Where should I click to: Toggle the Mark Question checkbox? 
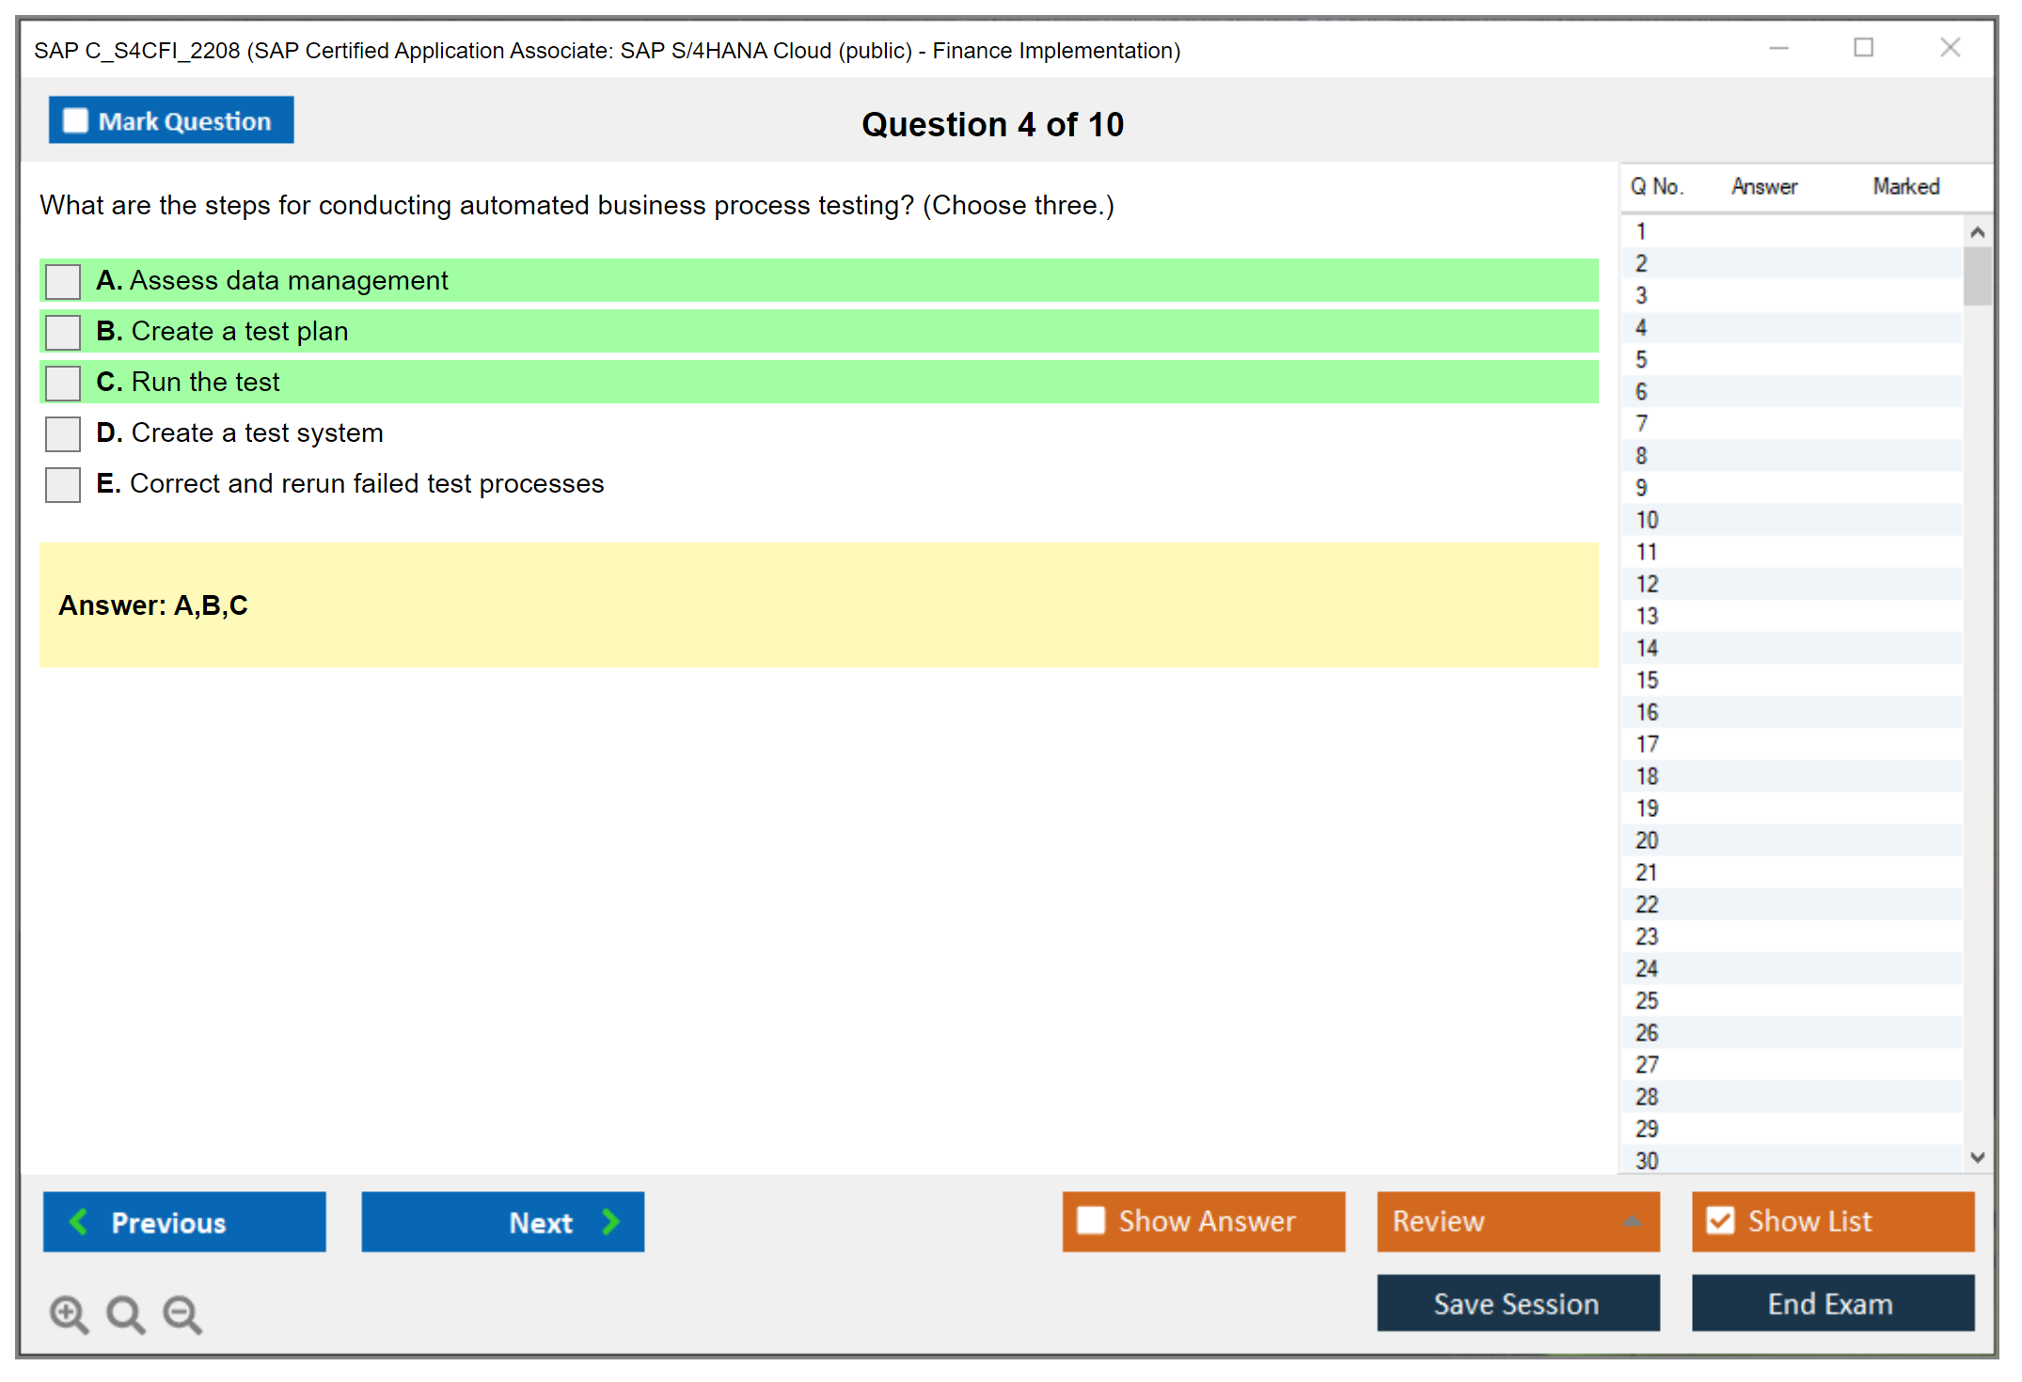click(x=75, y=121)
